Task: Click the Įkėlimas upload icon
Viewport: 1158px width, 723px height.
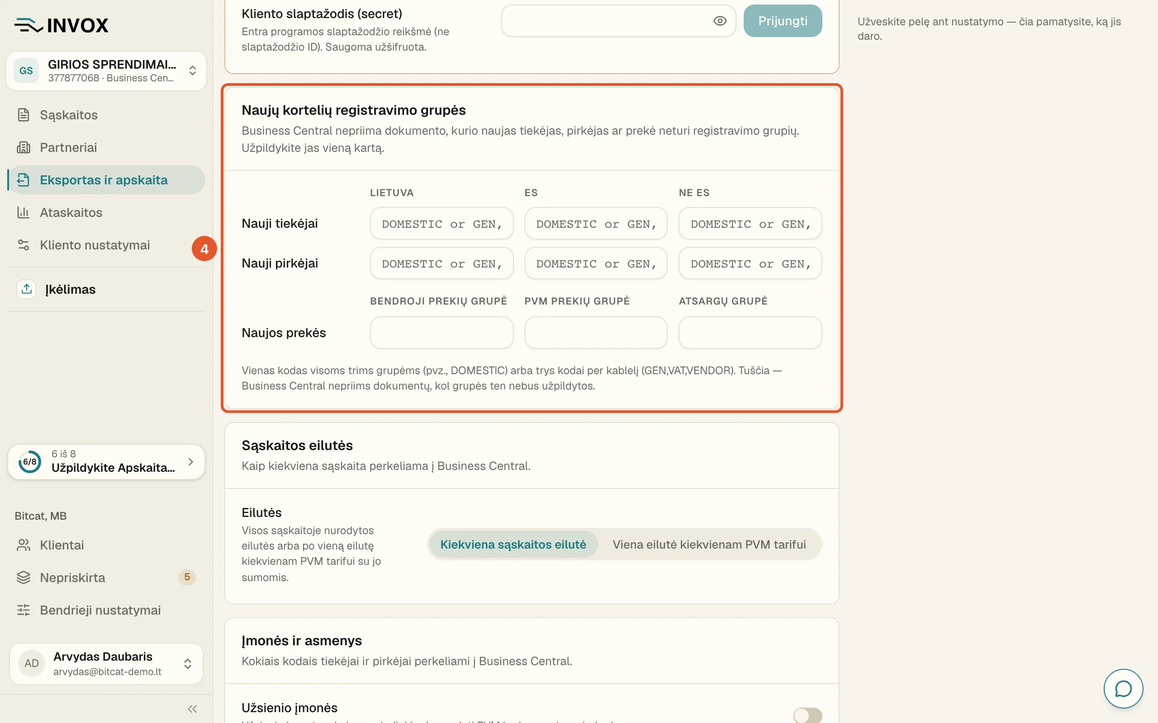Action: pos(26,289)
